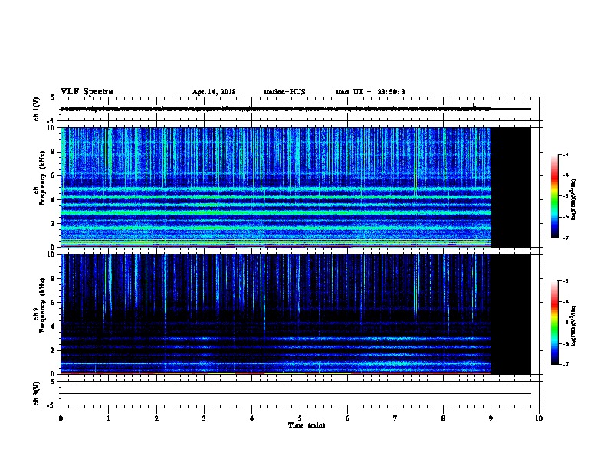Click time axis tick label "5"
607x469 pixels.
coord(300,418)
